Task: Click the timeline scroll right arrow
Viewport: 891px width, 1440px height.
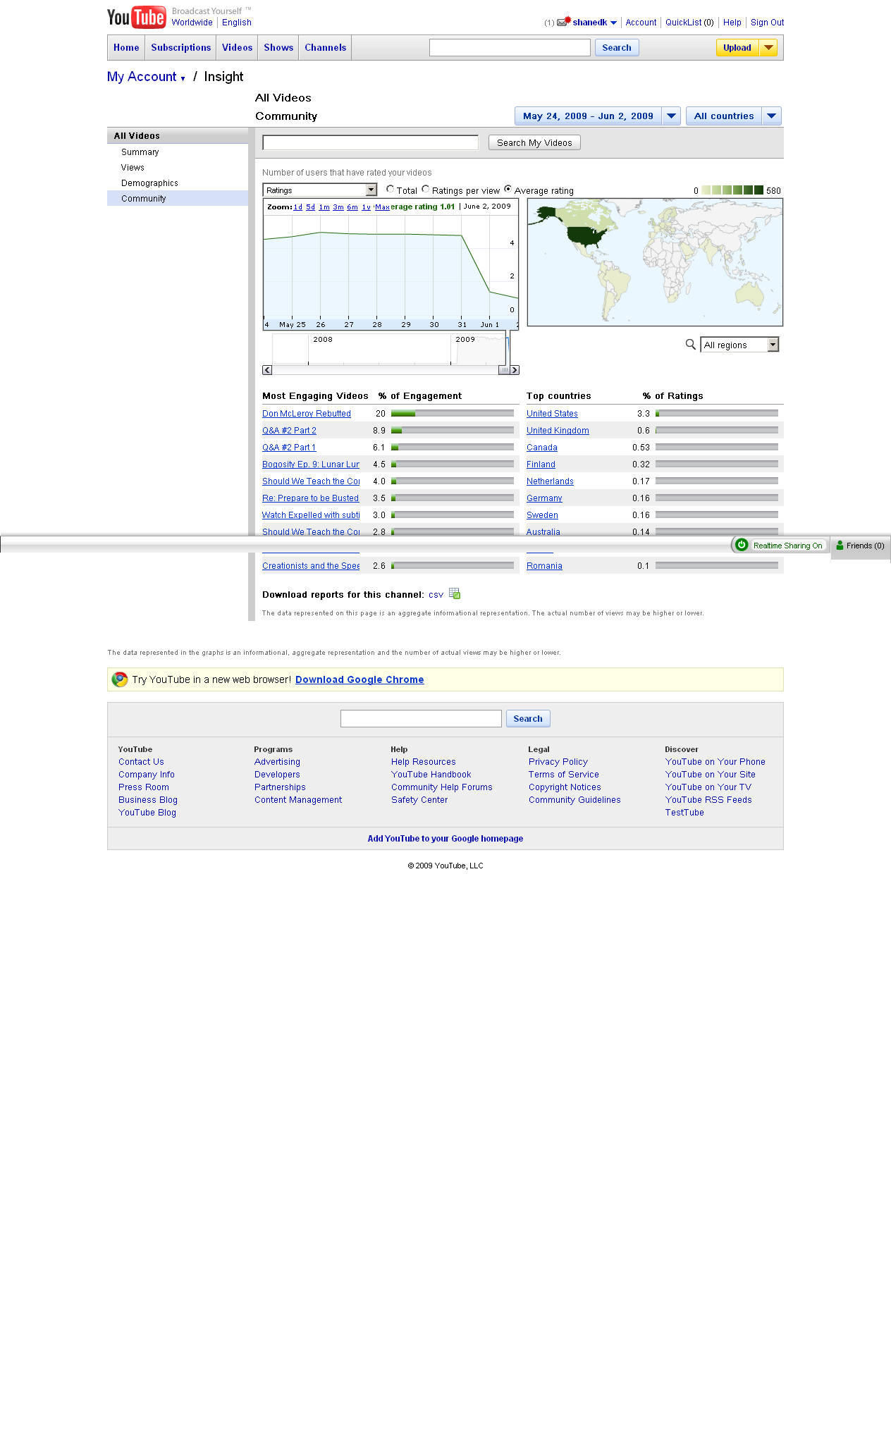Action: [x=515, y=370]
